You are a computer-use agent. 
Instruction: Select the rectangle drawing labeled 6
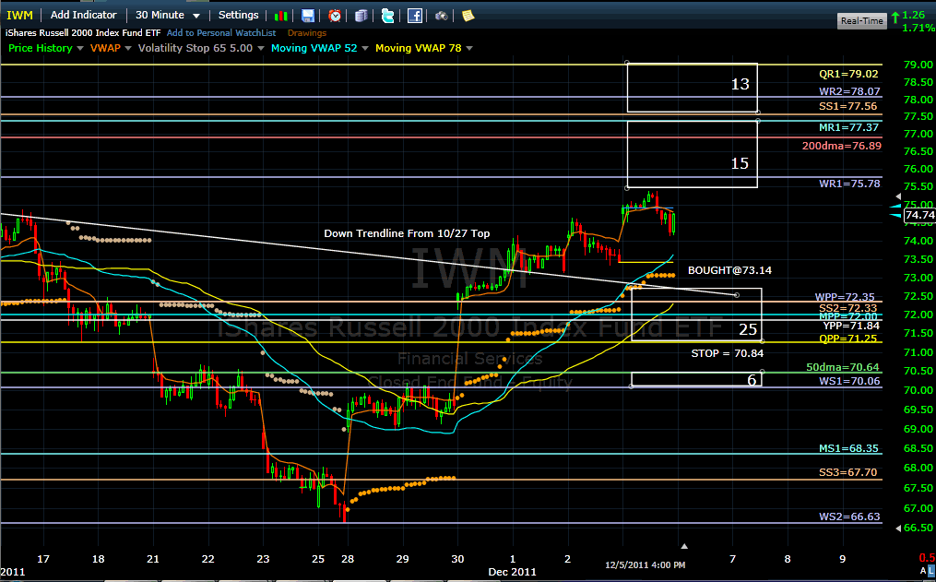[696, 380]
